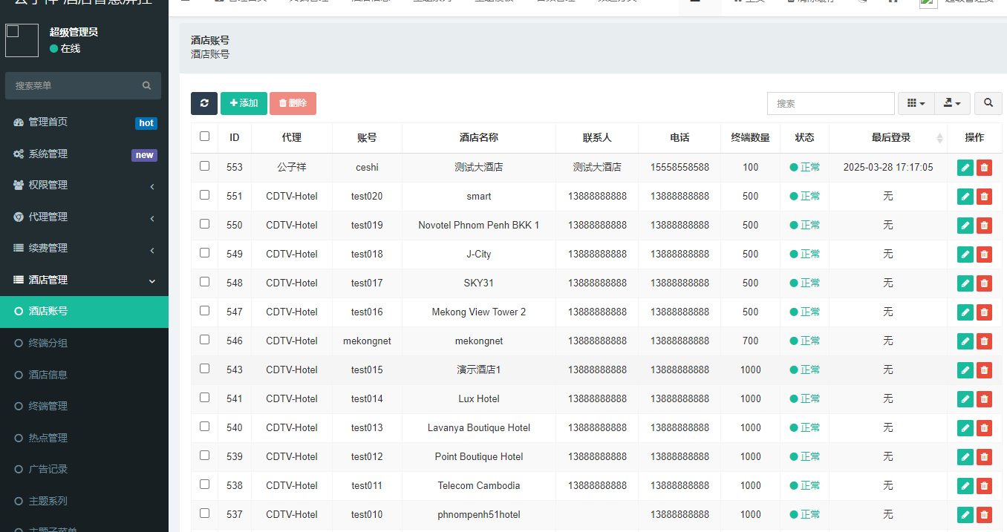Click the delete trash icon for test020 row
1007x532 pixels.
tap(984, 197)
